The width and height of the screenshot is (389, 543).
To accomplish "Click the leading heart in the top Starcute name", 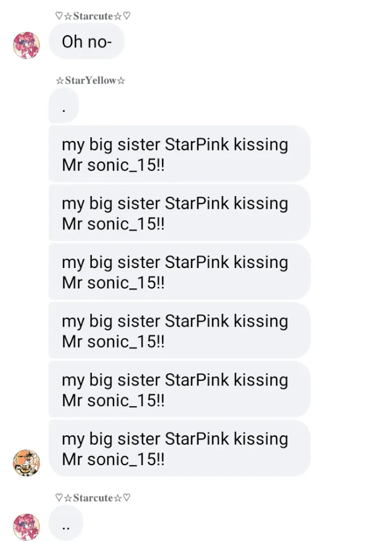I will pyautogui.click(x=59, y=16).
